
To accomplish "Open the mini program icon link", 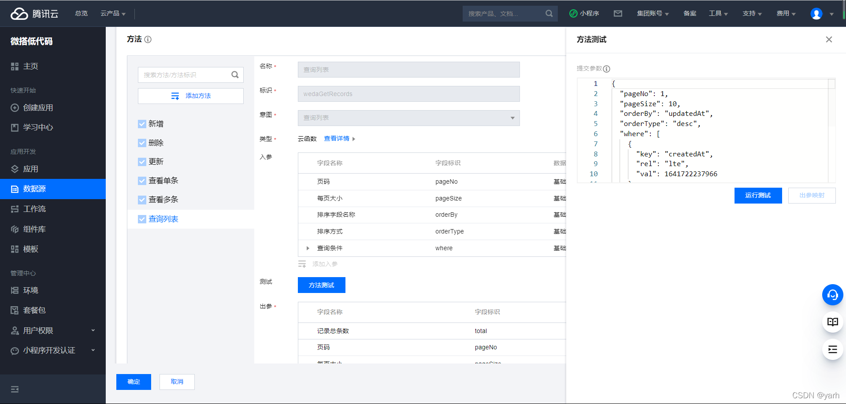I will pos(584,14).
